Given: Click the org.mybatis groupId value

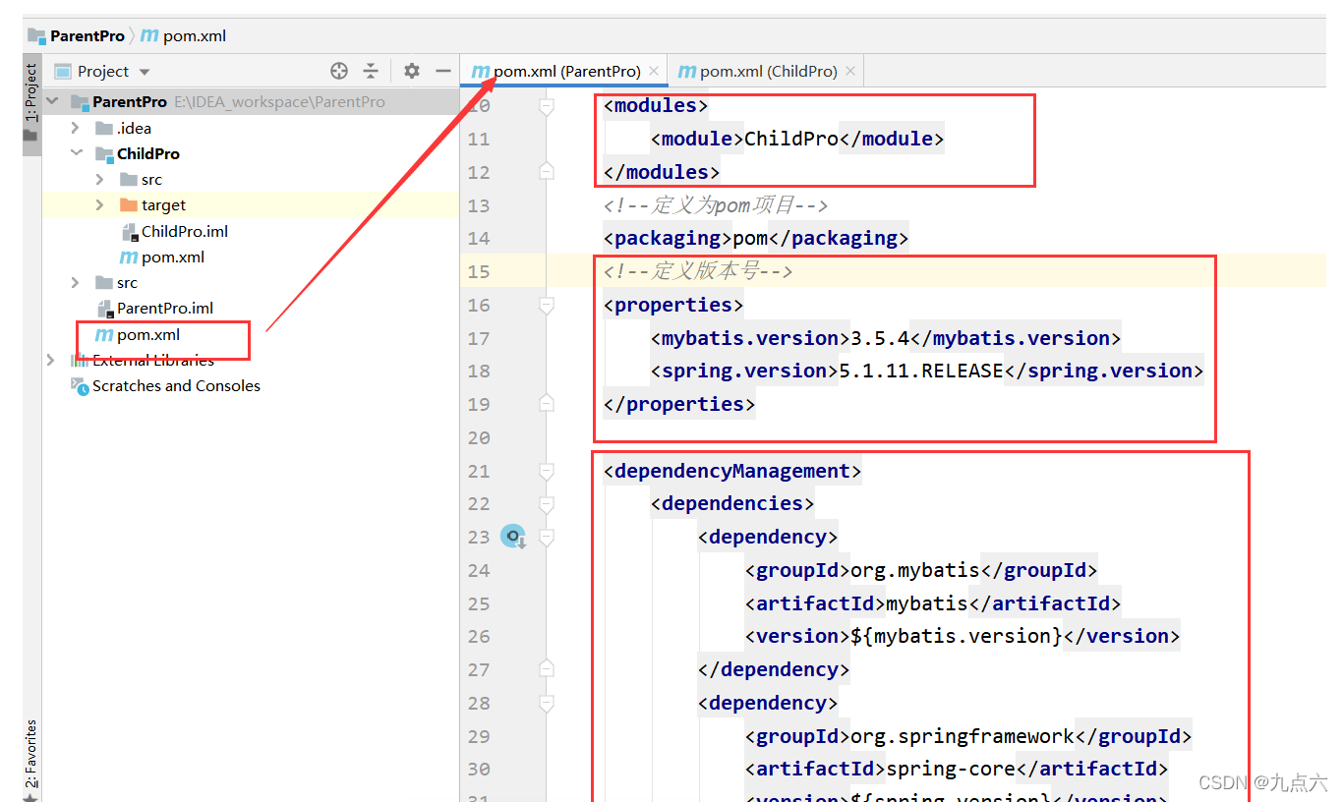Looking at the screenshot, I should pyautogui.click(x=915, y=570).
